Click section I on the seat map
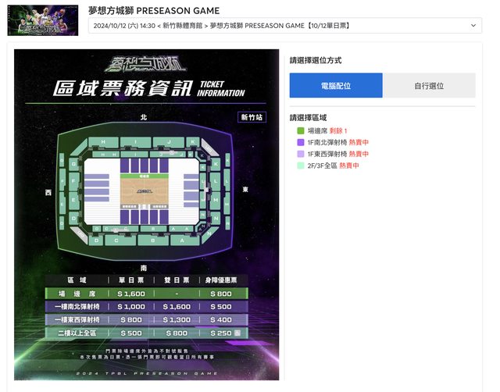Image resolution: width=500 pixels, height=392 pixels. (137, 141)
